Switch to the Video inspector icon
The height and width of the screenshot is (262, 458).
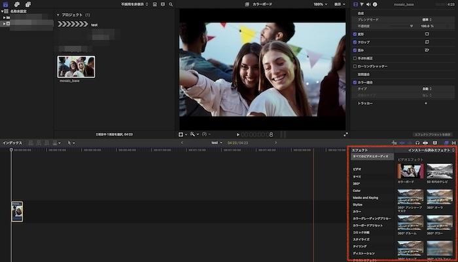(355, 4)
